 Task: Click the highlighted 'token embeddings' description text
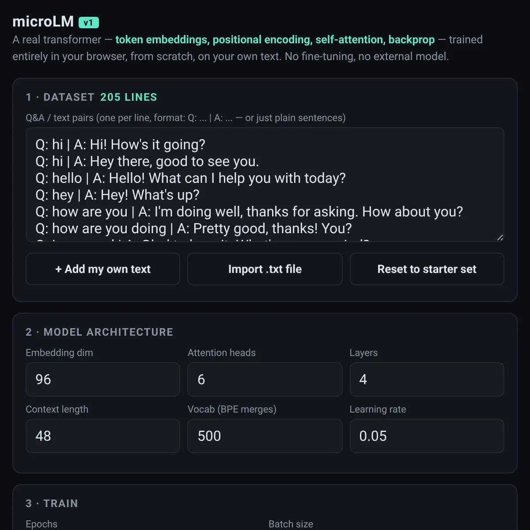tap(162, 40)
